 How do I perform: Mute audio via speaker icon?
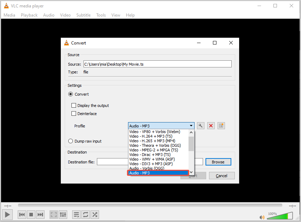262,217
